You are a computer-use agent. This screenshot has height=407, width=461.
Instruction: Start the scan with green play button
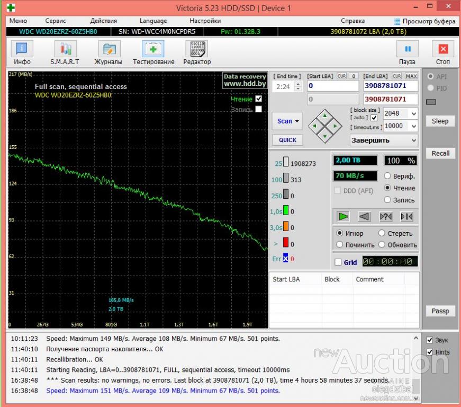pyautogui.click(x=343, y=217)
